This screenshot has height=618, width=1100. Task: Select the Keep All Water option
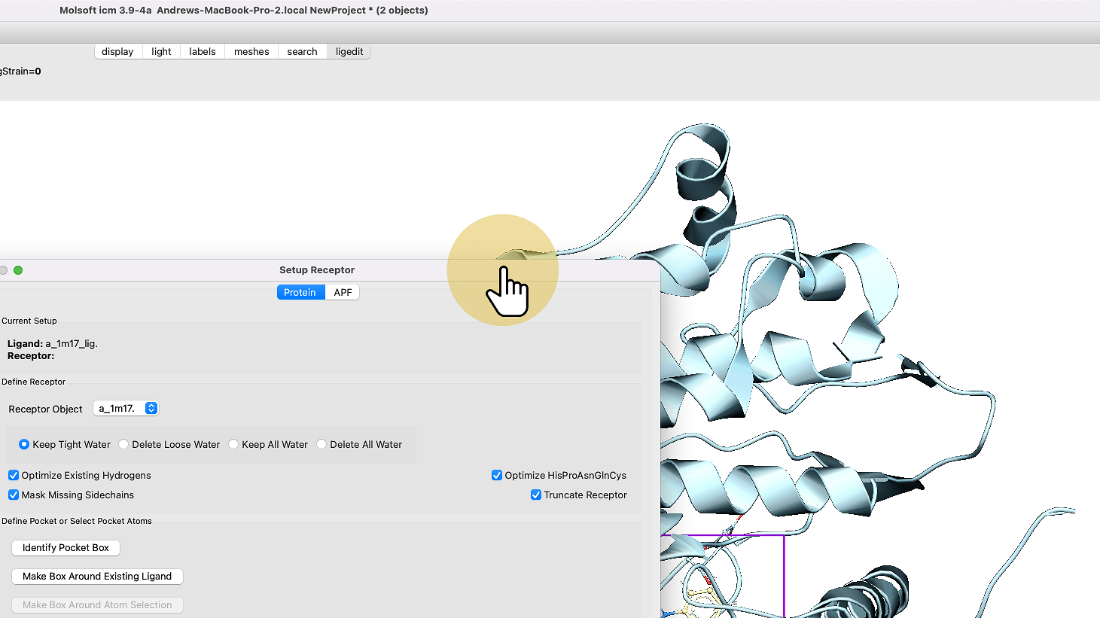233,445
